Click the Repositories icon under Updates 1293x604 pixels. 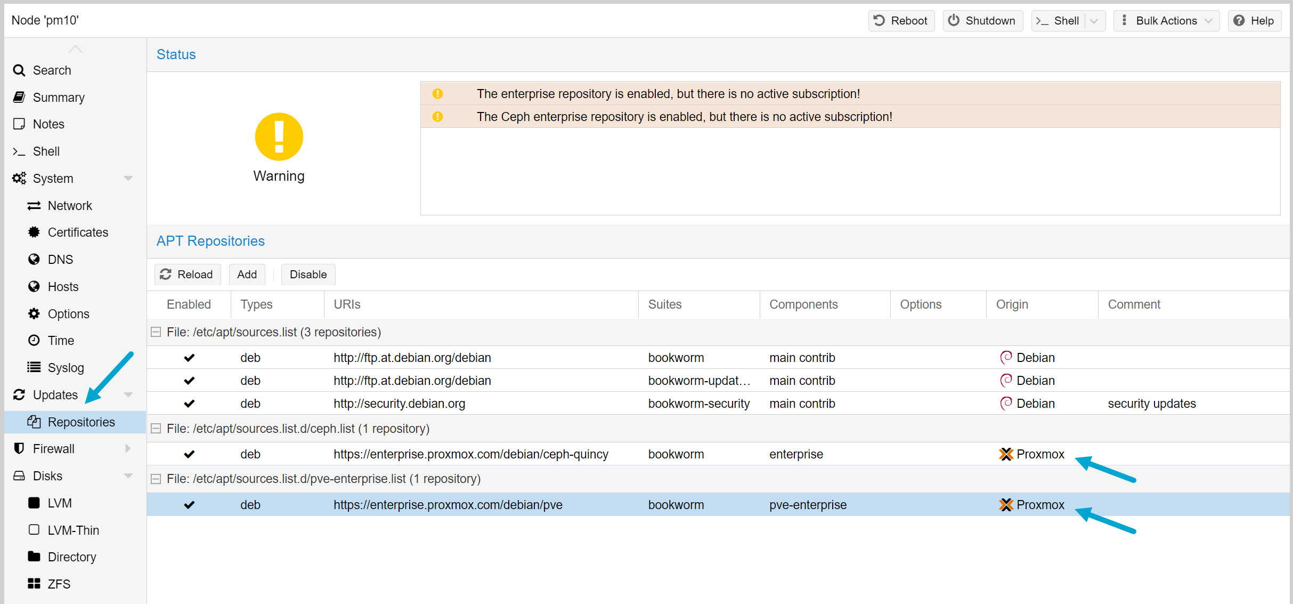[34, 422]
